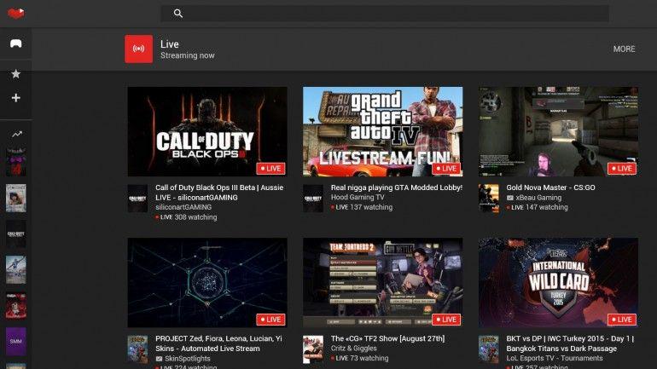Click the YouTube Gaming heart logo
The width and height of the screenshot is (657, 369).
click(16, 14)
